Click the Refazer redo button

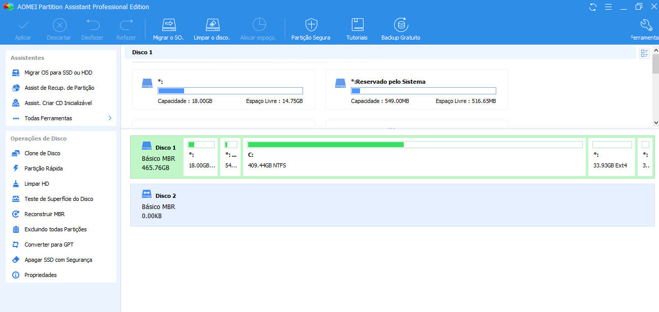126,29
